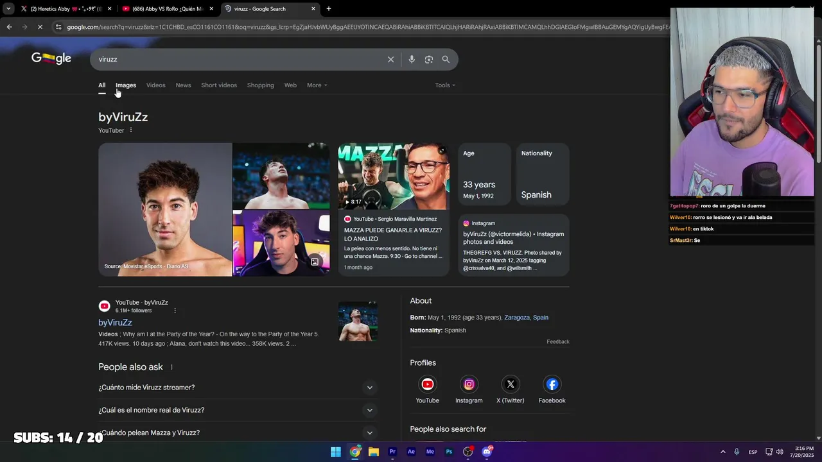Viewport: 822px width, 462px height.
Task: Click the magnifying glass search icon
Action: coord(446,60)
